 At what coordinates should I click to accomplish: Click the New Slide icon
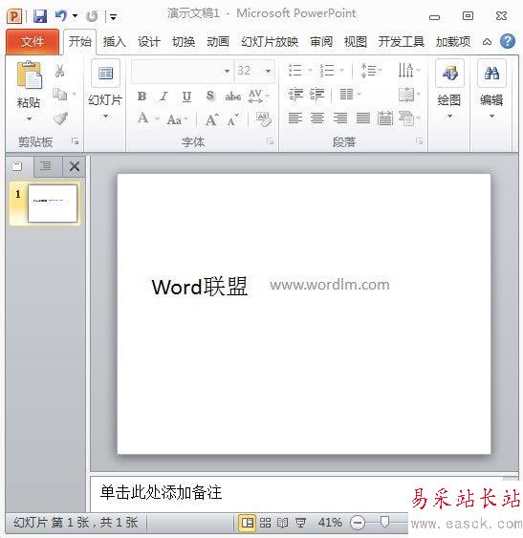coord(105,73)
